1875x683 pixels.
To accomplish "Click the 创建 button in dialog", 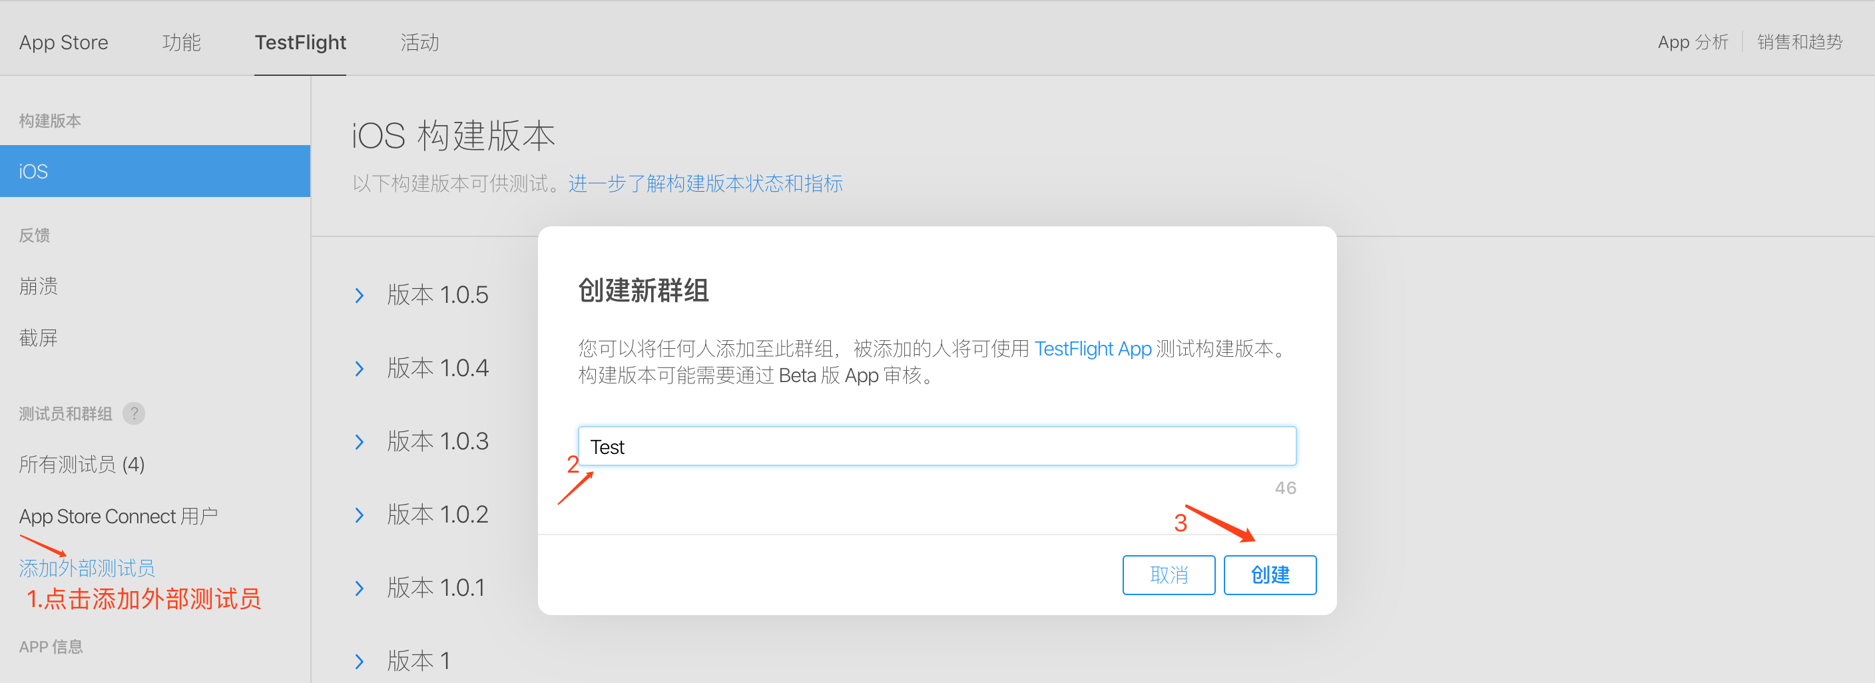I will pos(1269,574).
